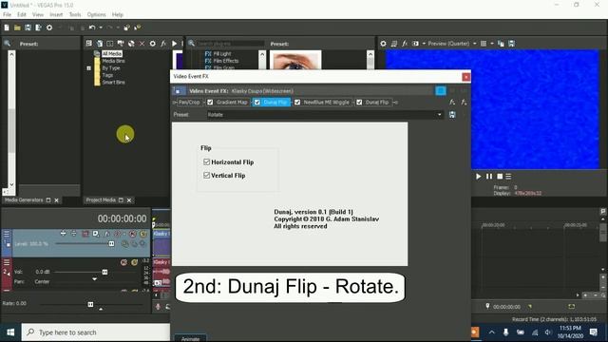
Task: Toggle the highlighted Dunaj Flip checkbox
Action: click(257, 103)
